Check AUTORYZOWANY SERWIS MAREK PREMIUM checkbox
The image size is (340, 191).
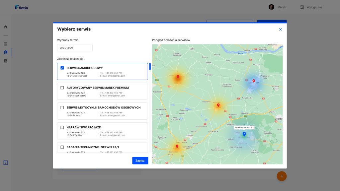62,88
